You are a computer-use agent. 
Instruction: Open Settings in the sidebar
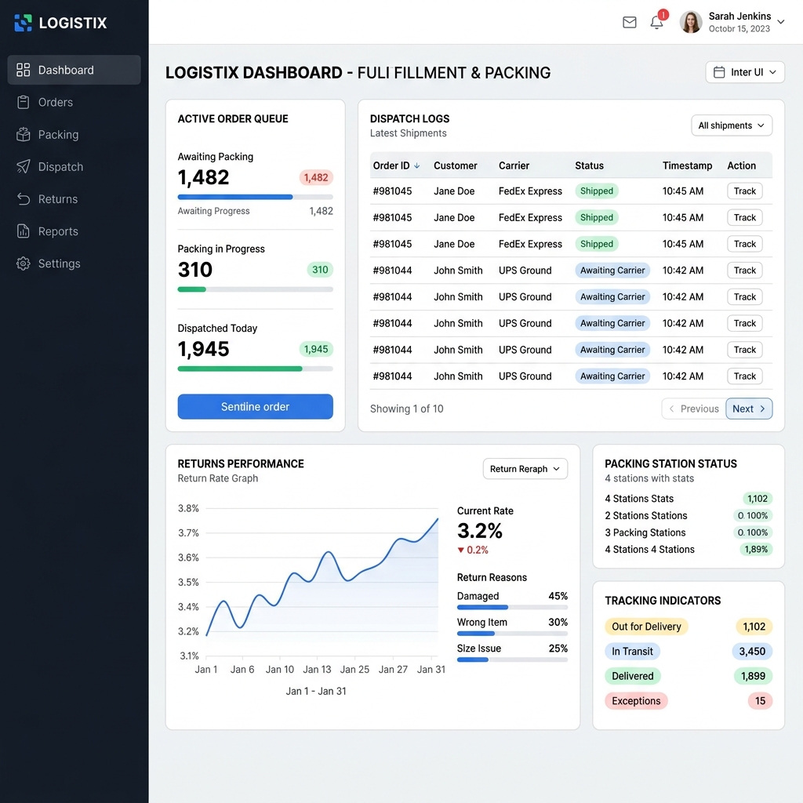[74, 263]
